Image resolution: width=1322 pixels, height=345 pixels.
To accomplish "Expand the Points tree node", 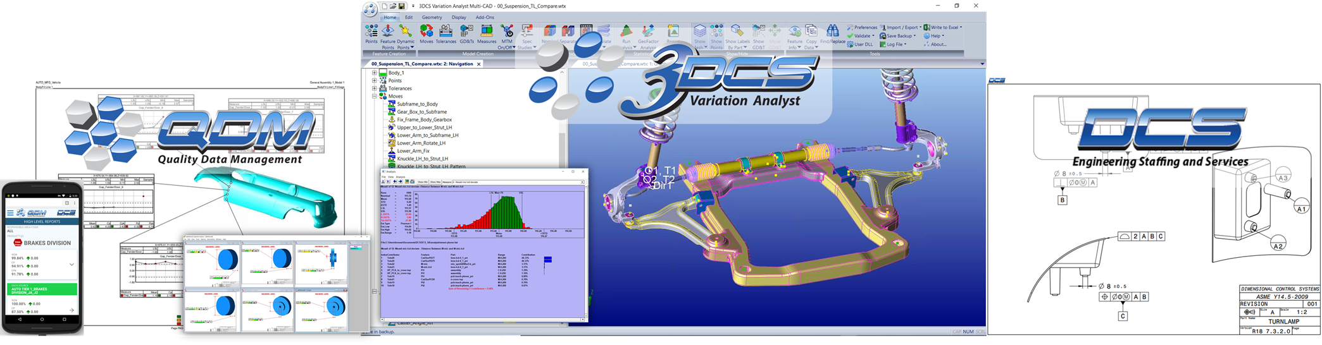I will pos(375,80).
